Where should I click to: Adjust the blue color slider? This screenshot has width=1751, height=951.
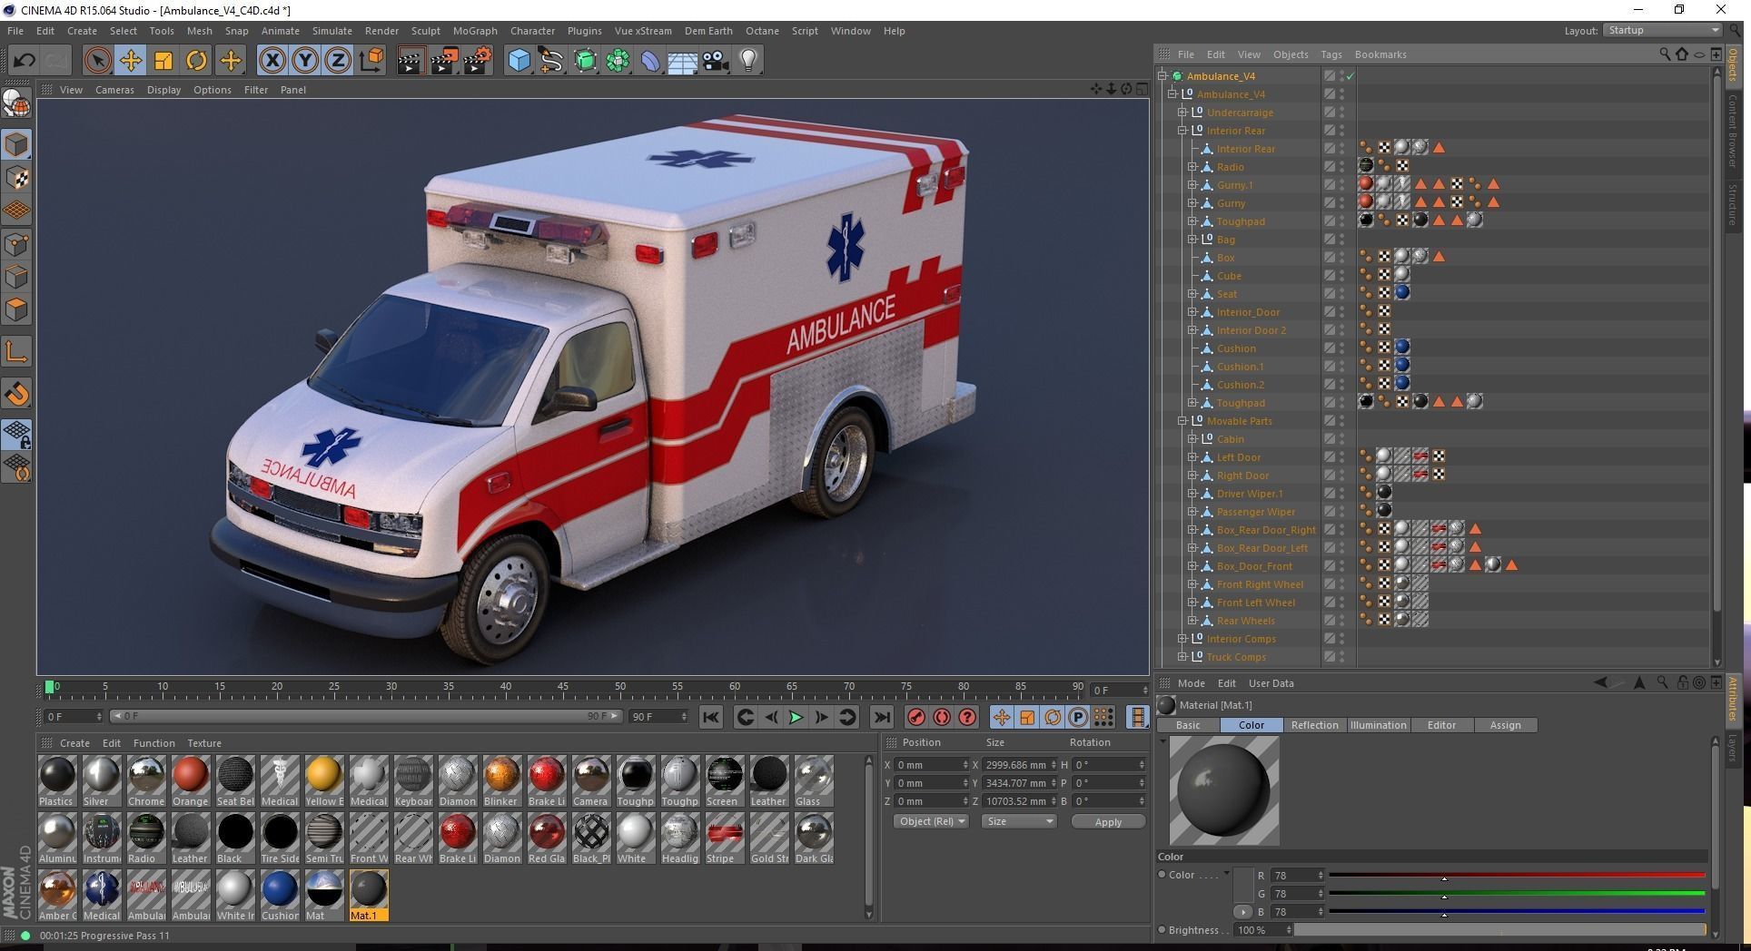[1517, 912]
